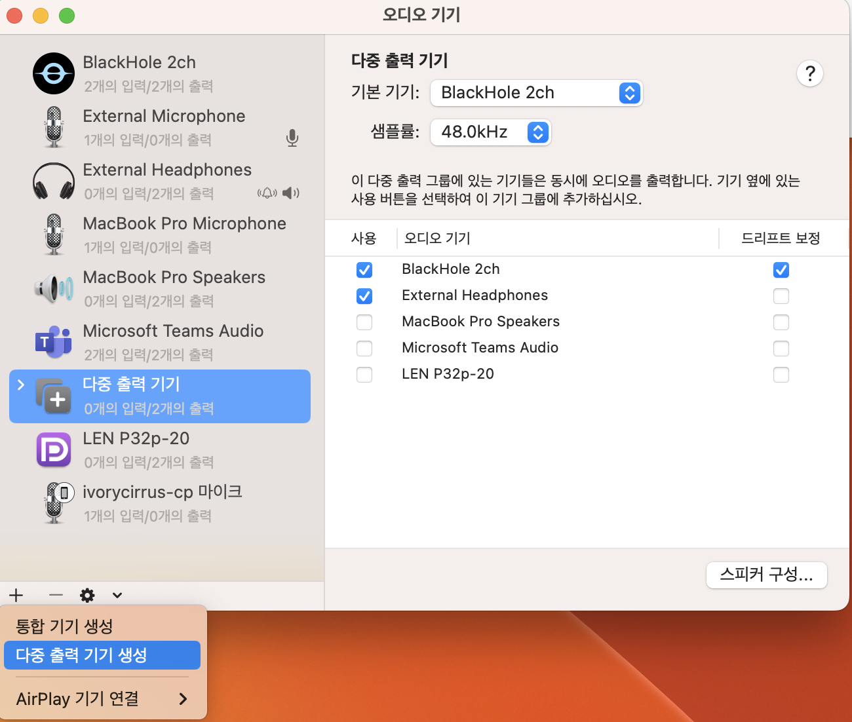Select the BlackHole 2ch device icon
Image resolution: width=852 pixels, height=722 pixels.
click(54, 73)
